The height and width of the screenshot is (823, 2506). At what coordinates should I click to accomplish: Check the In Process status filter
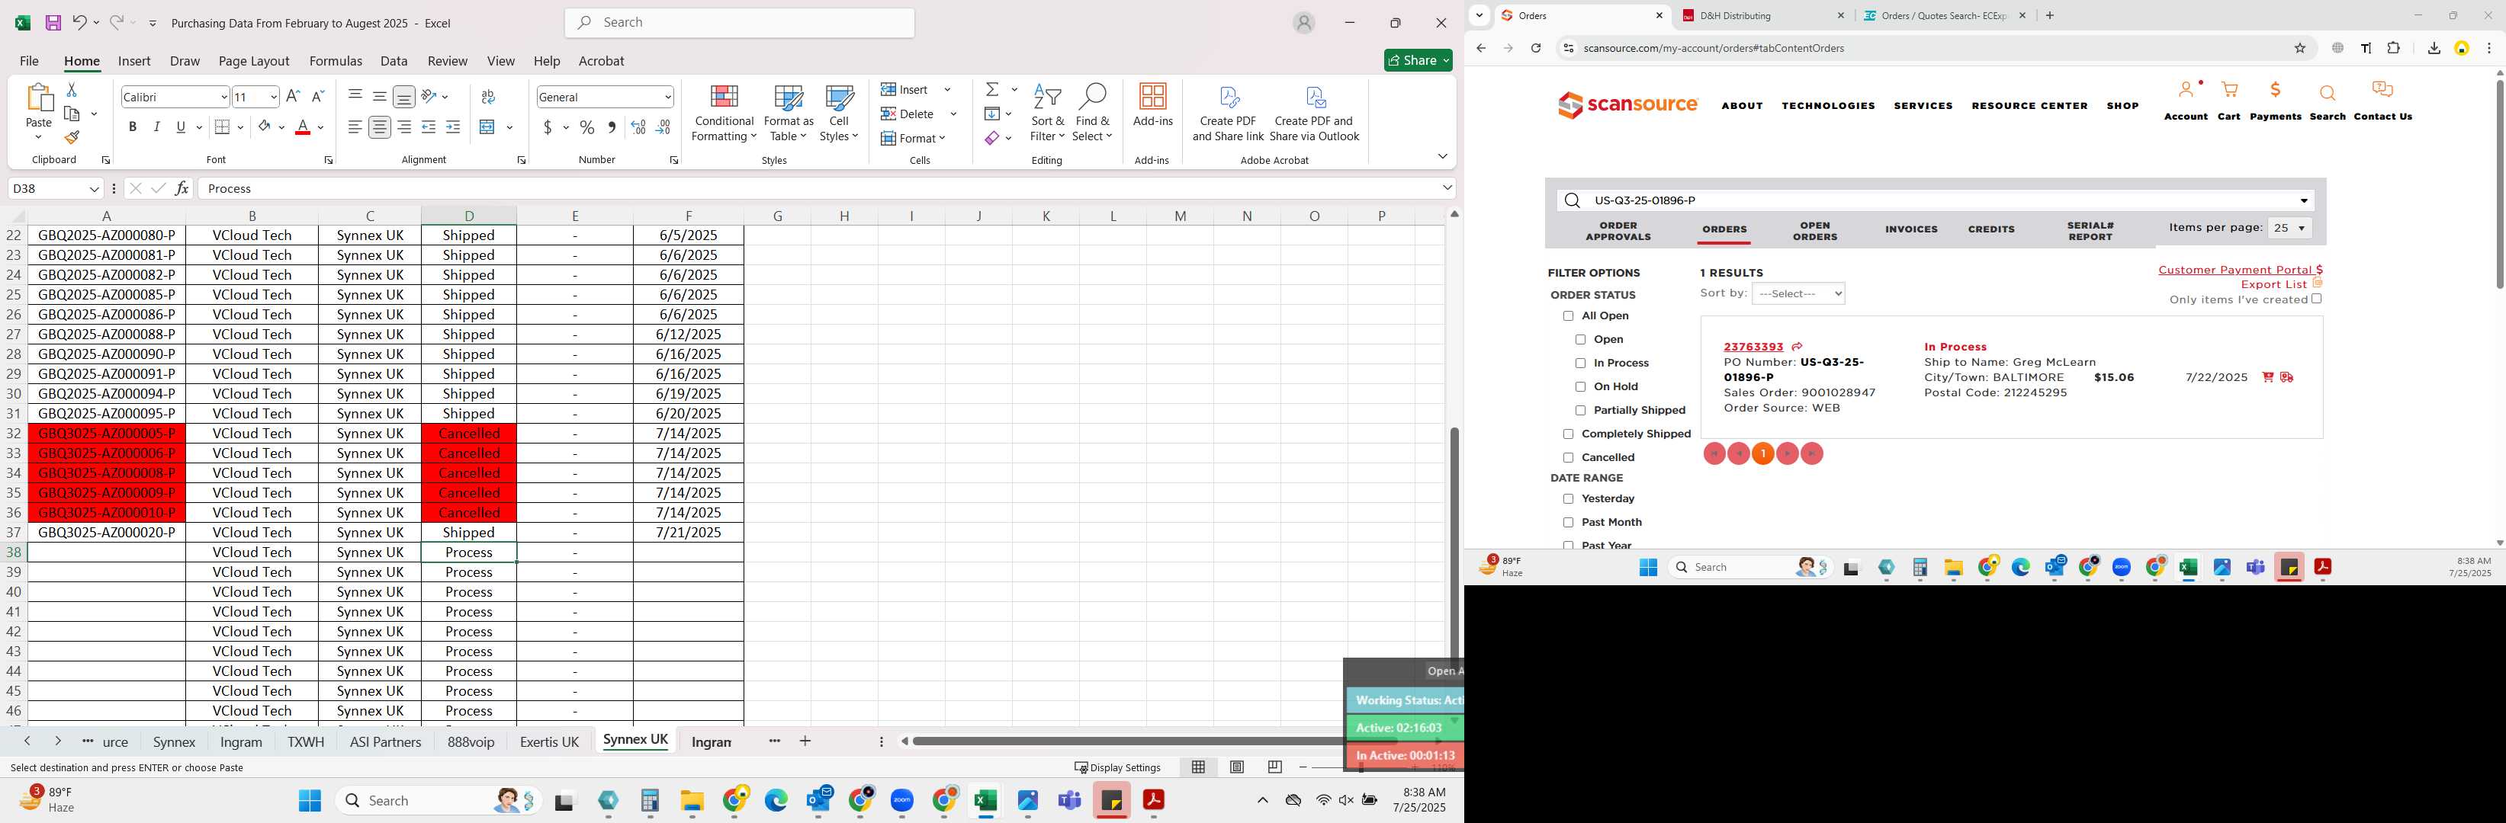pyautogui.click(x=1580, y=363)
